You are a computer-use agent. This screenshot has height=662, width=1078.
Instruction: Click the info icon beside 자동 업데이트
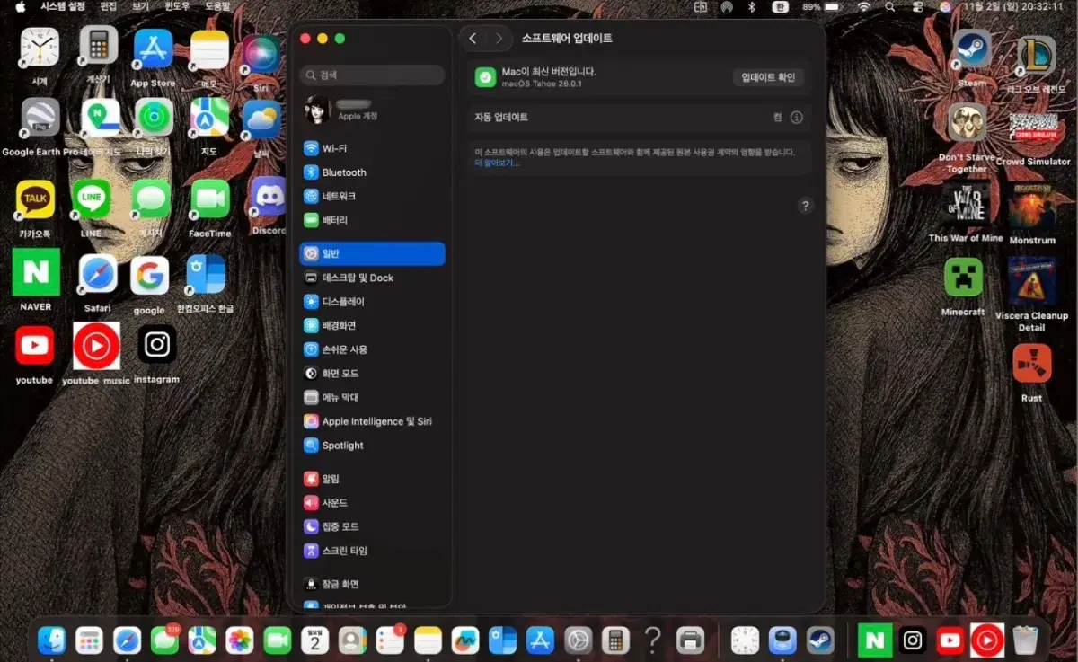pyautogui.click(x=796, y=118)
